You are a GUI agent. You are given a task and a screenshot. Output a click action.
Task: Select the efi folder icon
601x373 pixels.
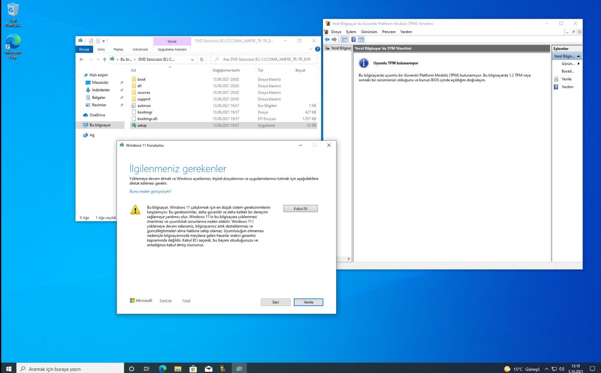[x=134, y=86]
